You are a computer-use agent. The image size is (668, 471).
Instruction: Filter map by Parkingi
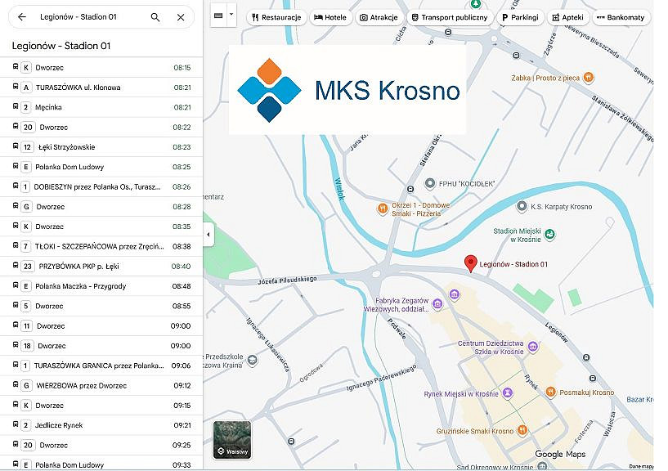click(520, 17)
